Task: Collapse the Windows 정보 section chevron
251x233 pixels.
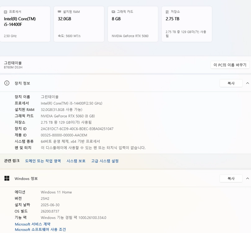Action: 248,178
